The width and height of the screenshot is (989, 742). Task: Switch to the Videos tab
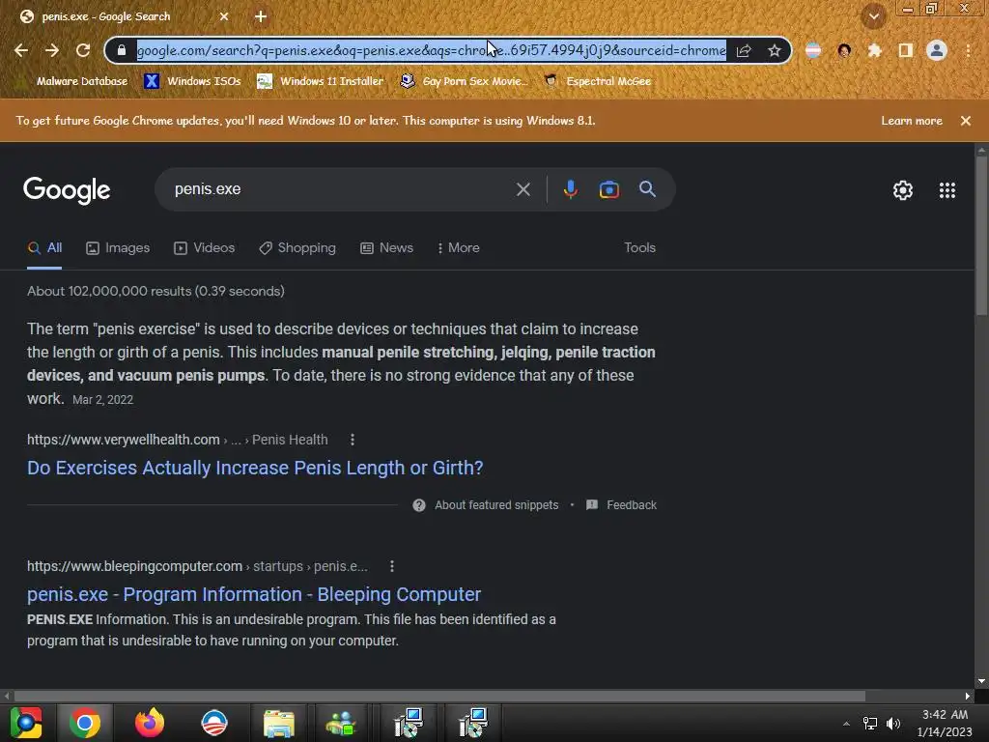[205, 248]
